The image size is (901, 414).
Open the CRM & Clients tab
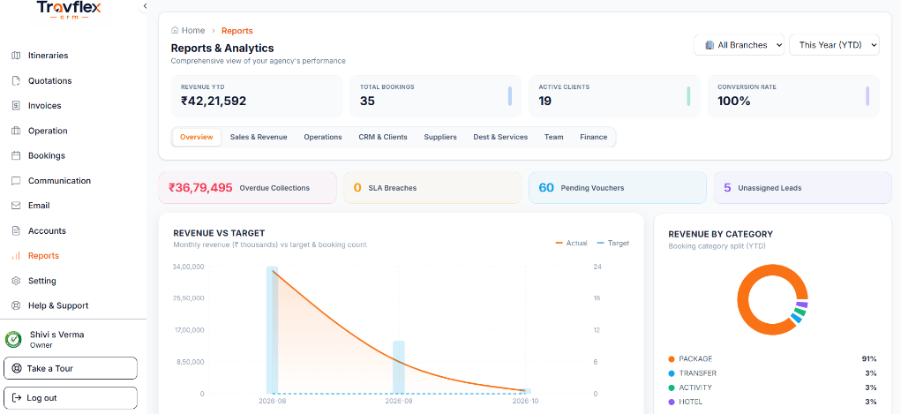tap(383, 137)
